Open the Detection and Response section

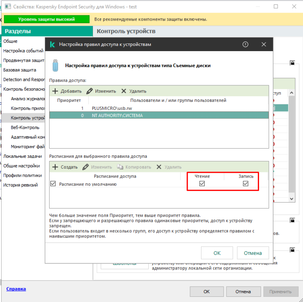24,80
